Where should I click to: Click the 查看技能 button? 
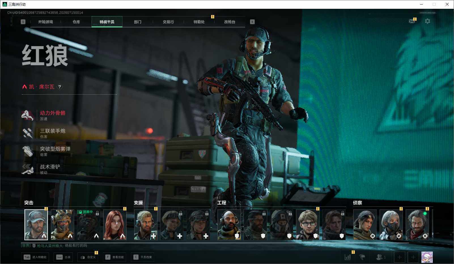114,257
